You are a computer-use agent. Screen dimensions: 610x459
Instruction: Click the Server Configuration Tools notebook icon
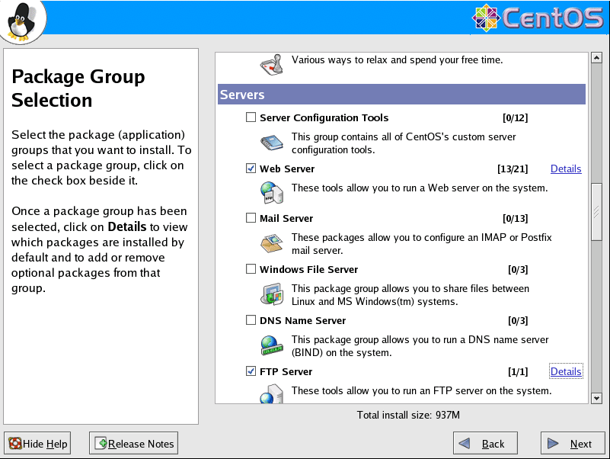pos(272,143)
